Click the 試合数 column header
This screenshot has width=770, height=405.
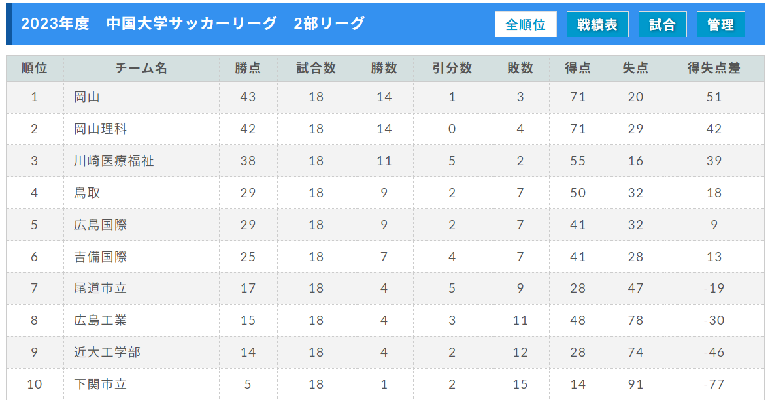[316, 68]
